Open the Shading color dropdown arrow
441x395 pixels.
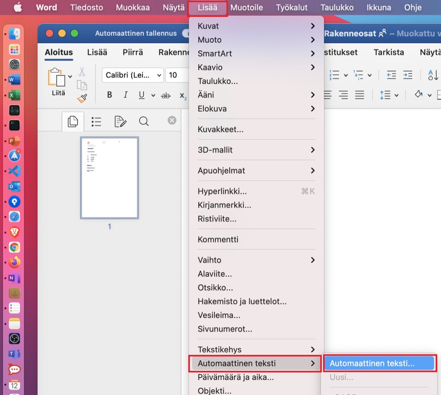click(429, 95)
